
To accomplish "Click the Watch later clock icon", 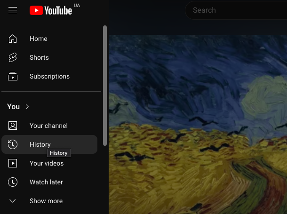I will (x=13, y=182).
